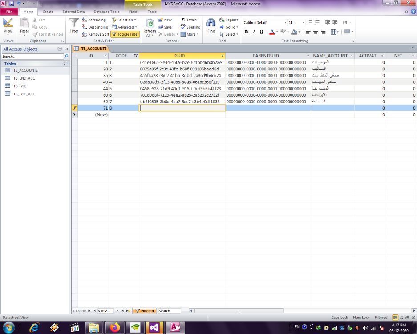This screenshot has width=417, height=334.
Task: Switch to the Create tab
Action: 48,12
